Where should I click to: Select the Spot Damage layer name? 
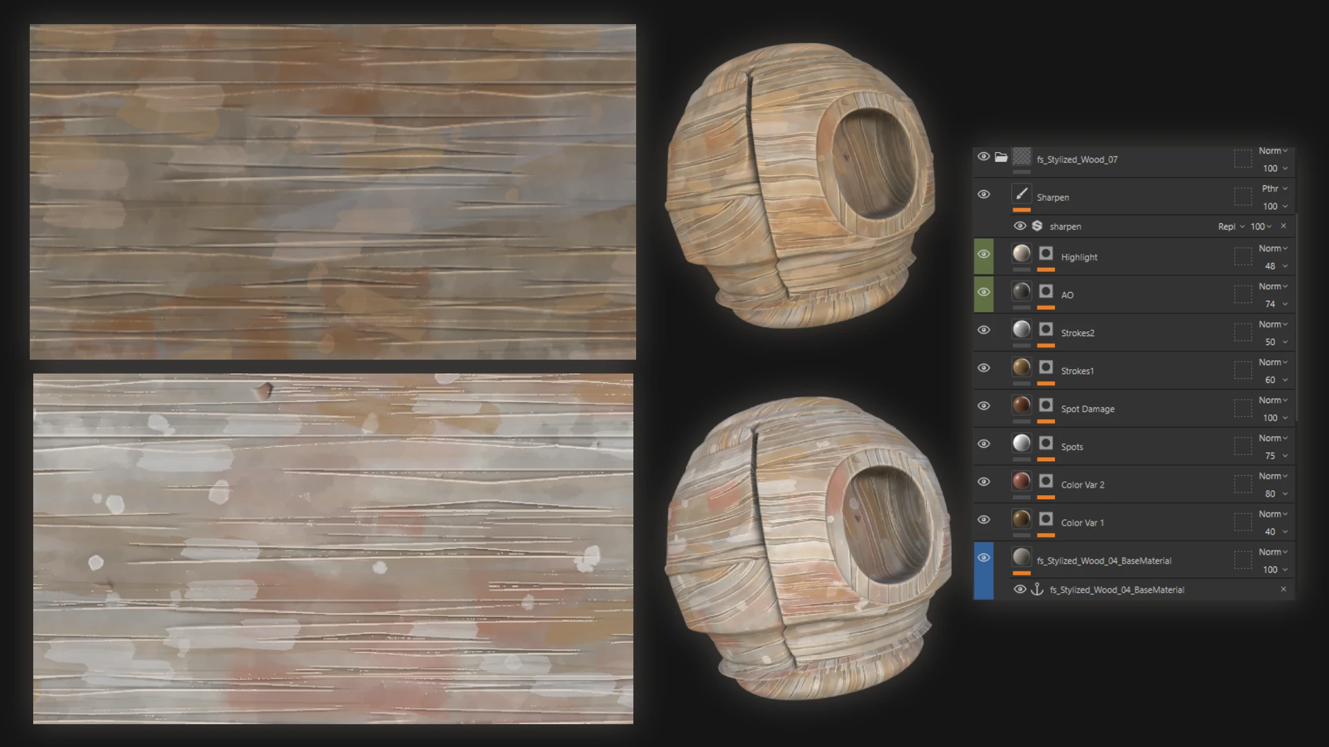(x=1087, y=409)
